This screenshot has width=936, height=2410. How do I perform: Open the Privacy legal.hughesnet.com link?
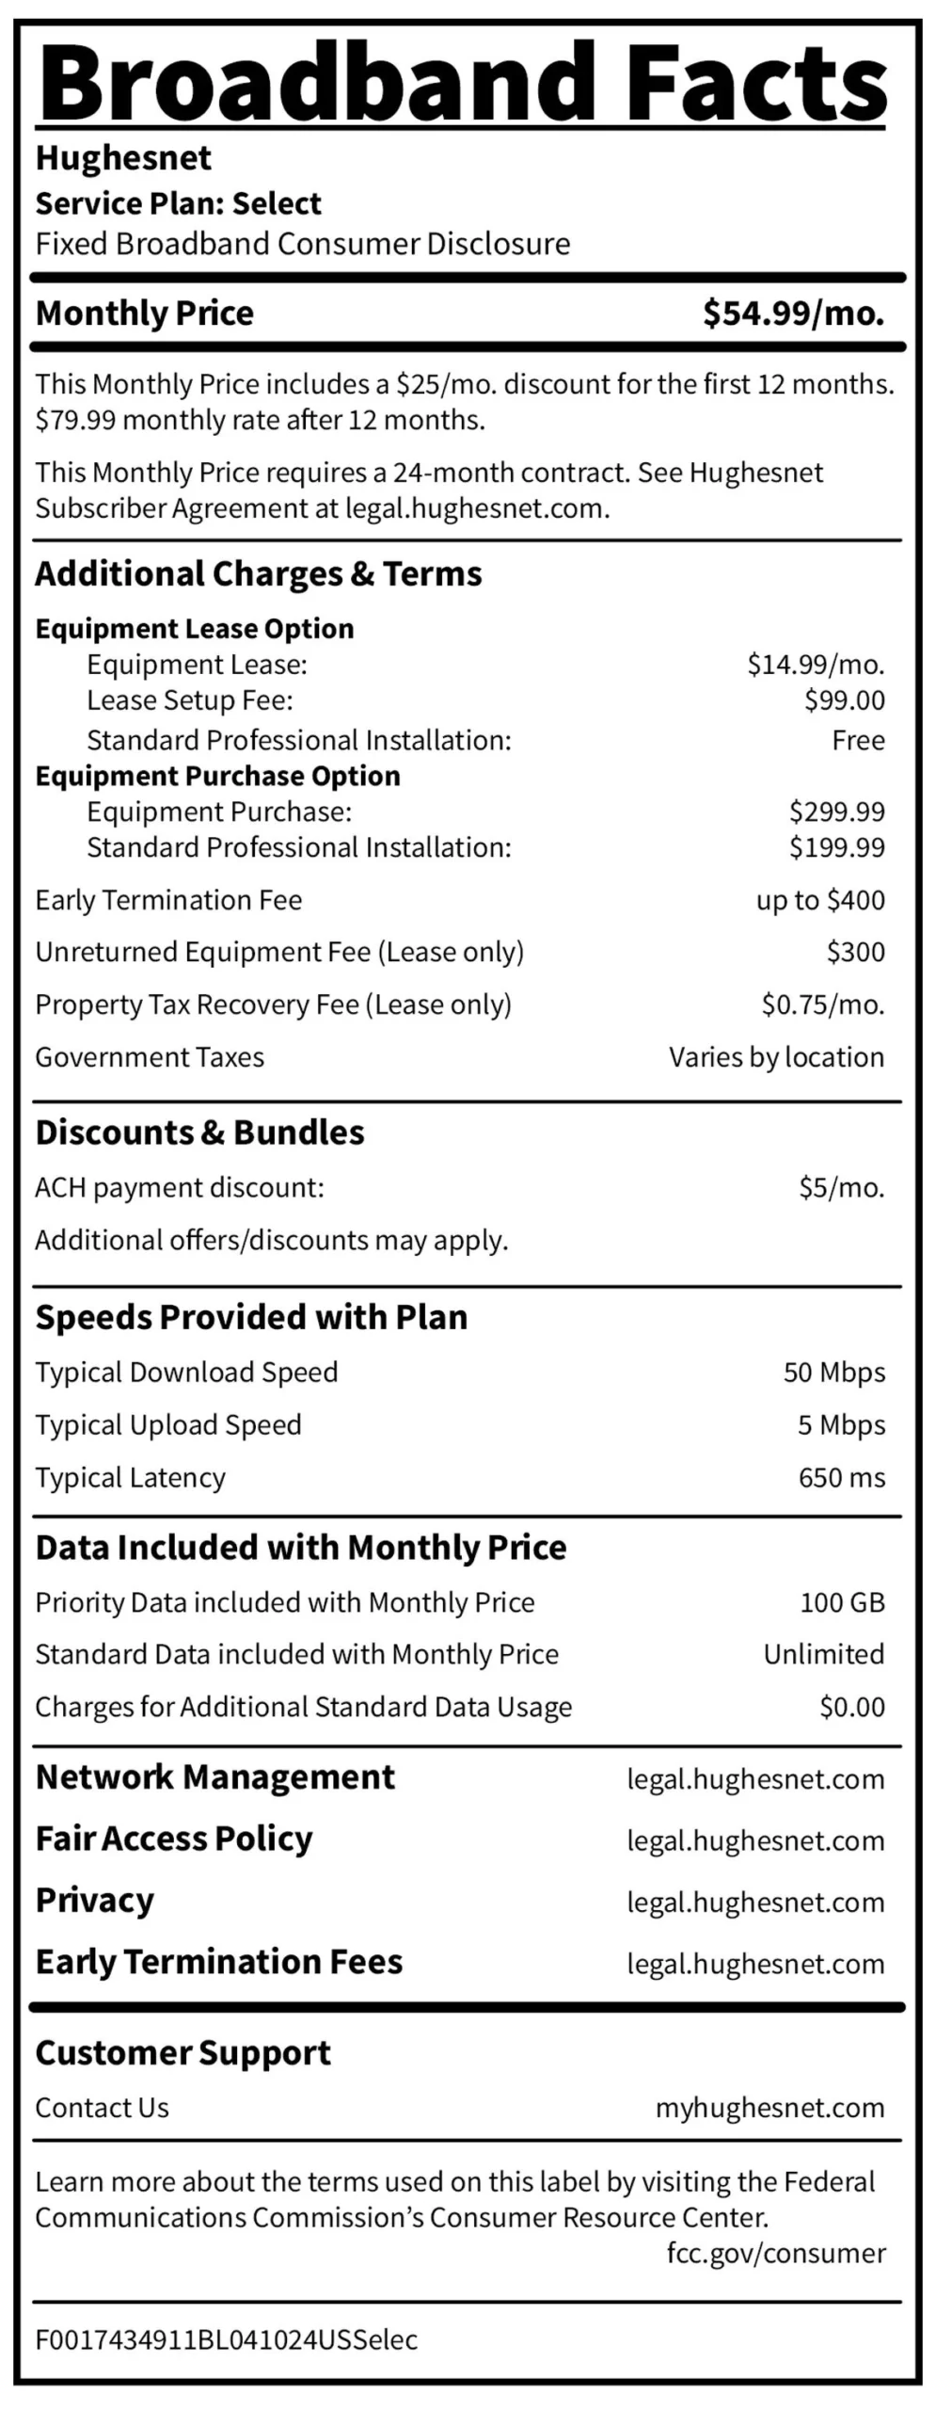(755, 1904)
